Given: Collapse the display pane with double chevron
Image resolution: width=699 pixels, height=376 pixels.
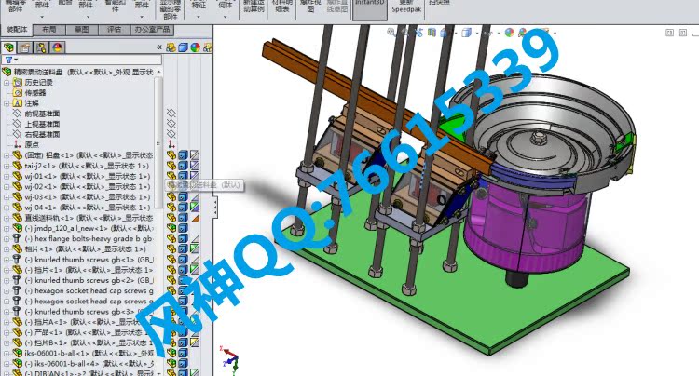Looking at the screenshot, I should (158, 47).
